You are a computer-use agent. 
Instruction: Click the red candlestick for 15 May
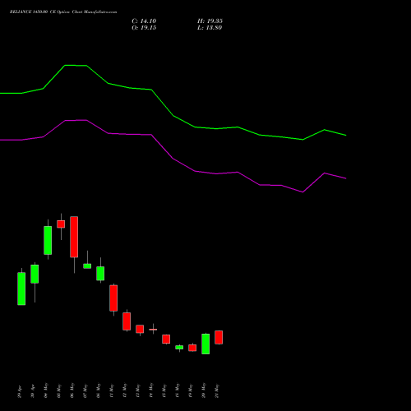pyautogui.click(x=166, y=339)
